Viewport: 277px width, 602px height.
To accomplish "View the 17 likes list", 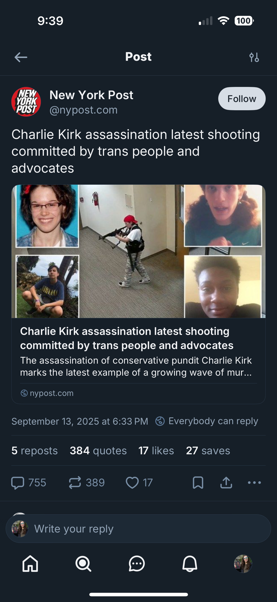I will point(156,451).
